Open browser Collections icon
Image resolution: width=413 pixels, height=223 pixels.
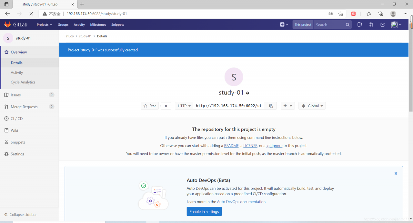(381, 14)
